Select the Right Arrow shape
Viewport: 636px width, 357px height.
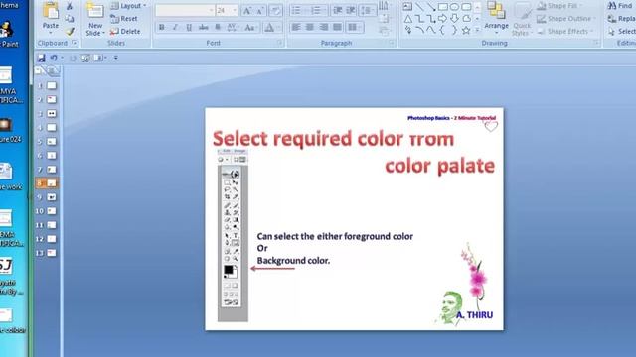pos(443,18)
